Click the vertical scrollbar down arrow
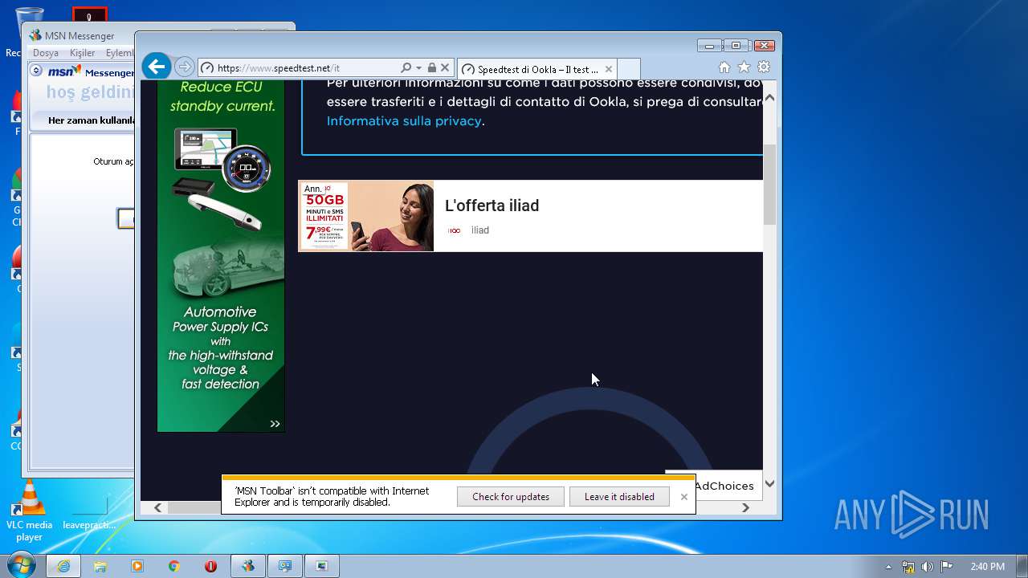The height and width of the screenshot is (578, 1028). pos(769,483)
